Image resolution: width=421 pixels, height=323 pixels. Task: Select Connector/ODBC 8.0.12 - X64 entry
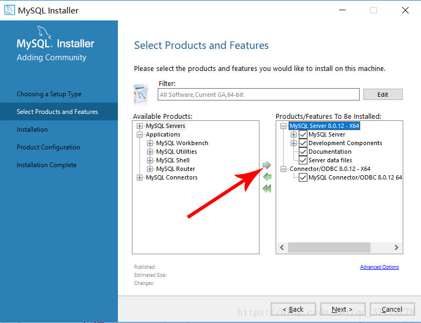click(330, 169)
